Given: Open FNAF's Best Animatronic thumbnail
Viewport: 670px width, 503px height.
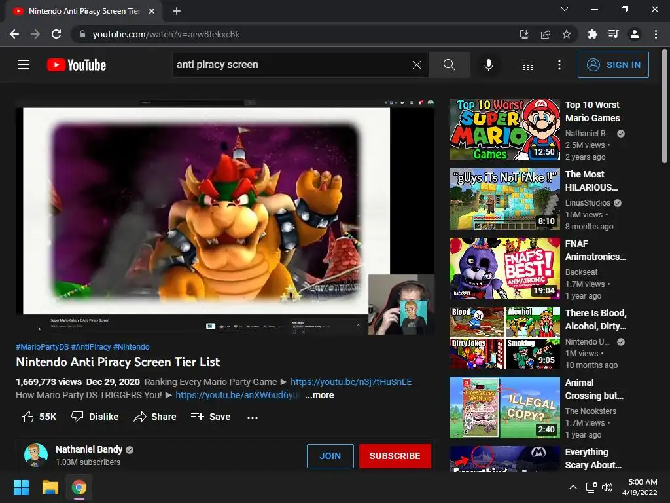Looking at the screenshot, I should point(504,269).
